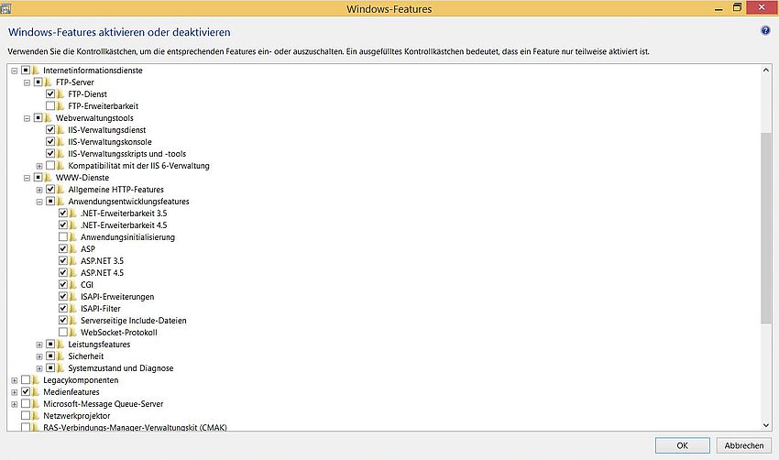Enable the Anwendungsinitialisierung checkbox

[63, 237]
